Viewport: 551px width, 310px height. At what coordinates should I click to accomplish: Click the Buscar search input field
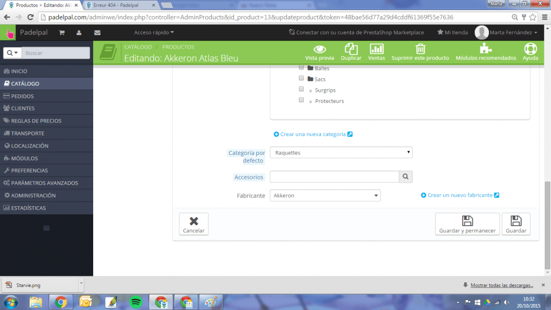tap(56, 53)
